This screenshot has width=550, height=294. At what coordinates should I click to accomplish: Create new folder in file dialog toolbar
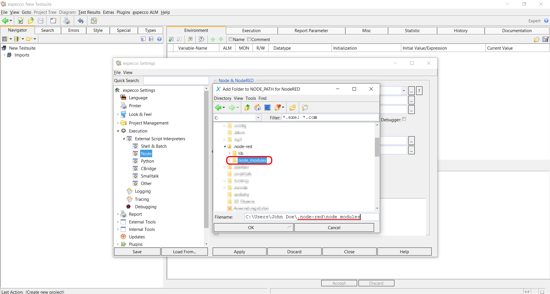coord(293,108)
